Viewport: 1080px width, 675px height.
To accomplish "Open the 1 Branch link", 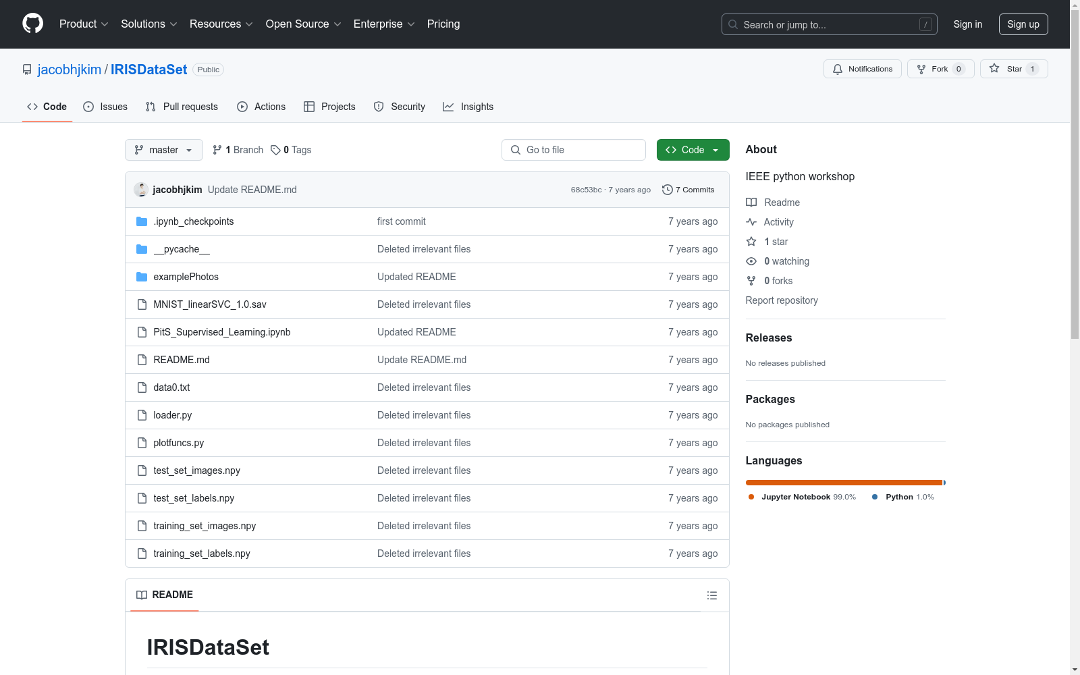I will click(238, 150).
